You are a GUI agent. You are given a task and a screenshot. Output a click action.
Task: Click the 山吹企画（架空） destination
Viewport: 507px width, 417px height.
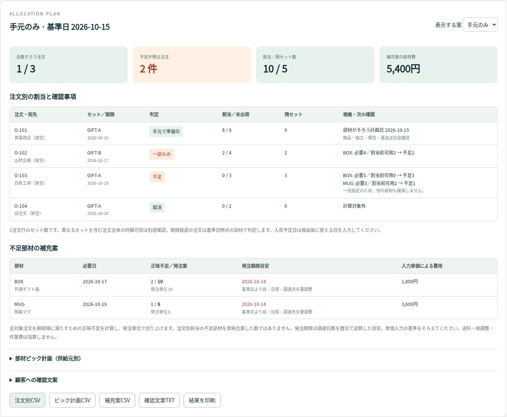(30, 160)
